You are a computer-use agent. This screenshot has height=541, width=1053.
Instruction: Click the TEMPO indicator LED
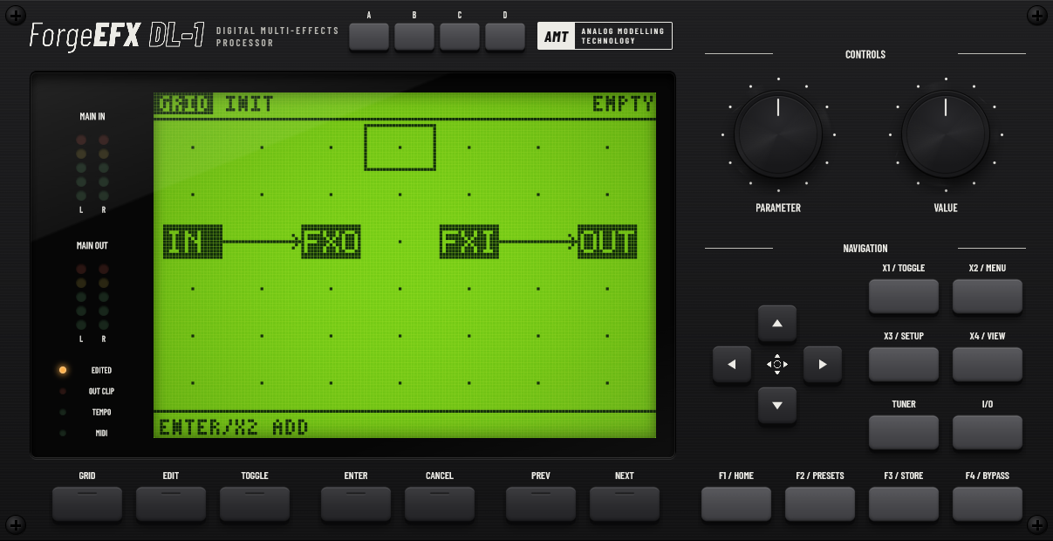(63, 412)
